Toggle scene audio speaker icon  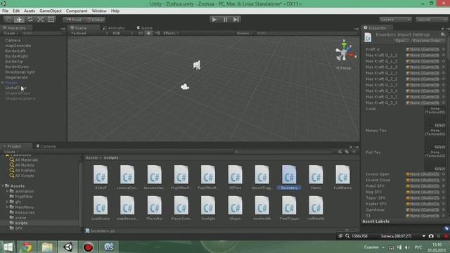[157, 33]
